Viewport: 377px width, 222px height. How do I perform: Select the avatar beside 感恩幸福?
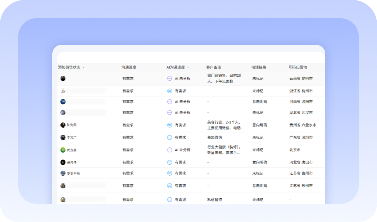(x=63, y=173)
